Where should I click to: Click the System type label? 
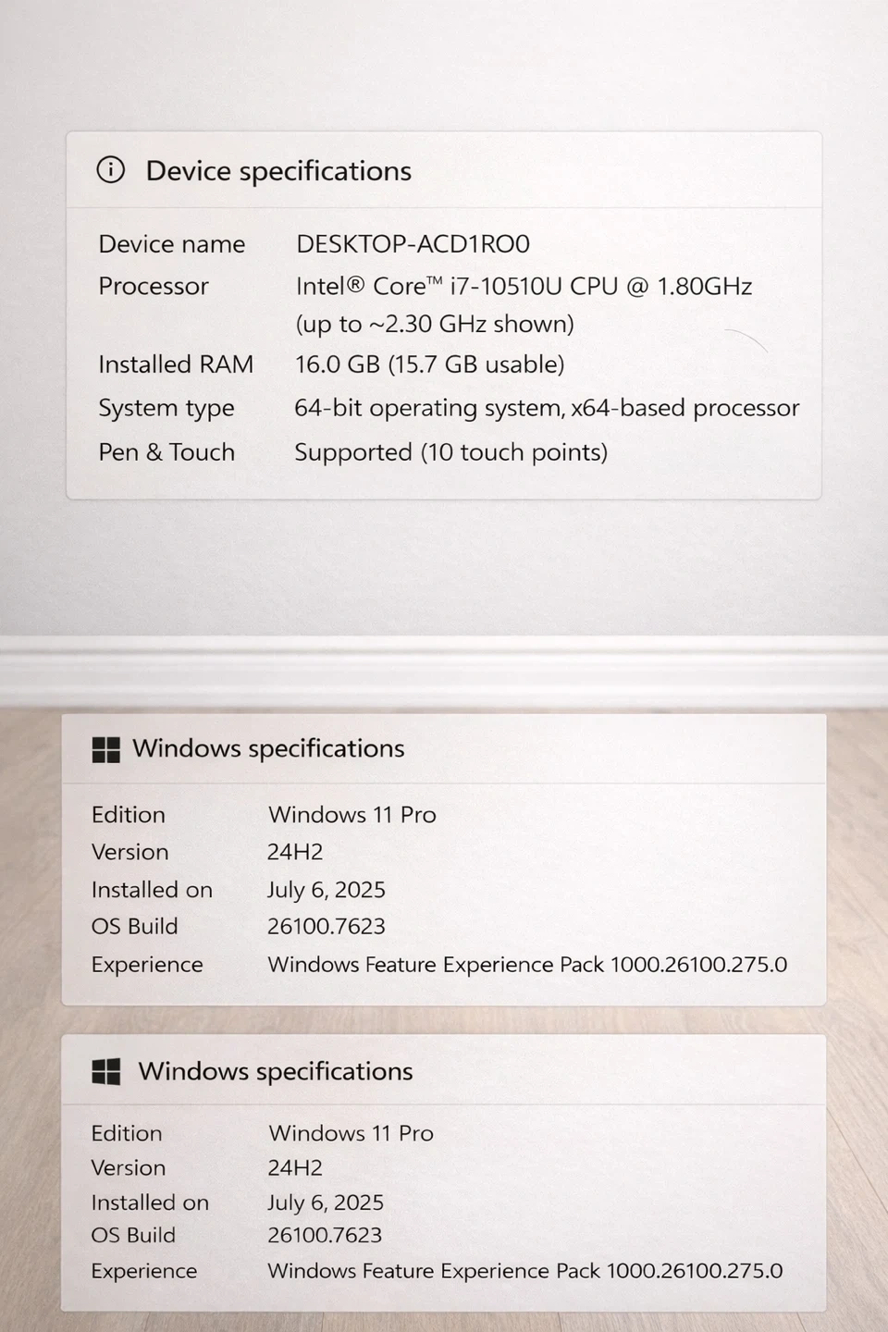[x=166, y=408]
